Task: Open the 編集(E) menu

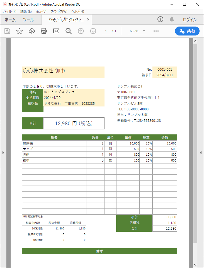Action: [x=26, y=11]
